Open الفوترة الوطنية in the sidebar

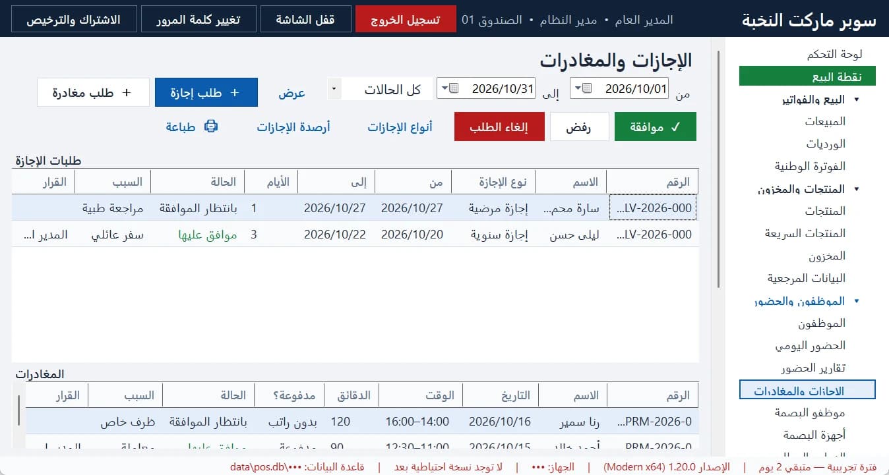point(810,166)
